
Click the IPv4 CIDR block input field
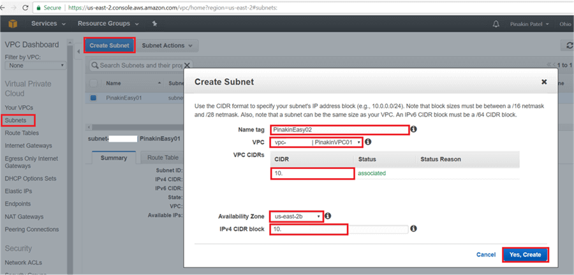339,229
